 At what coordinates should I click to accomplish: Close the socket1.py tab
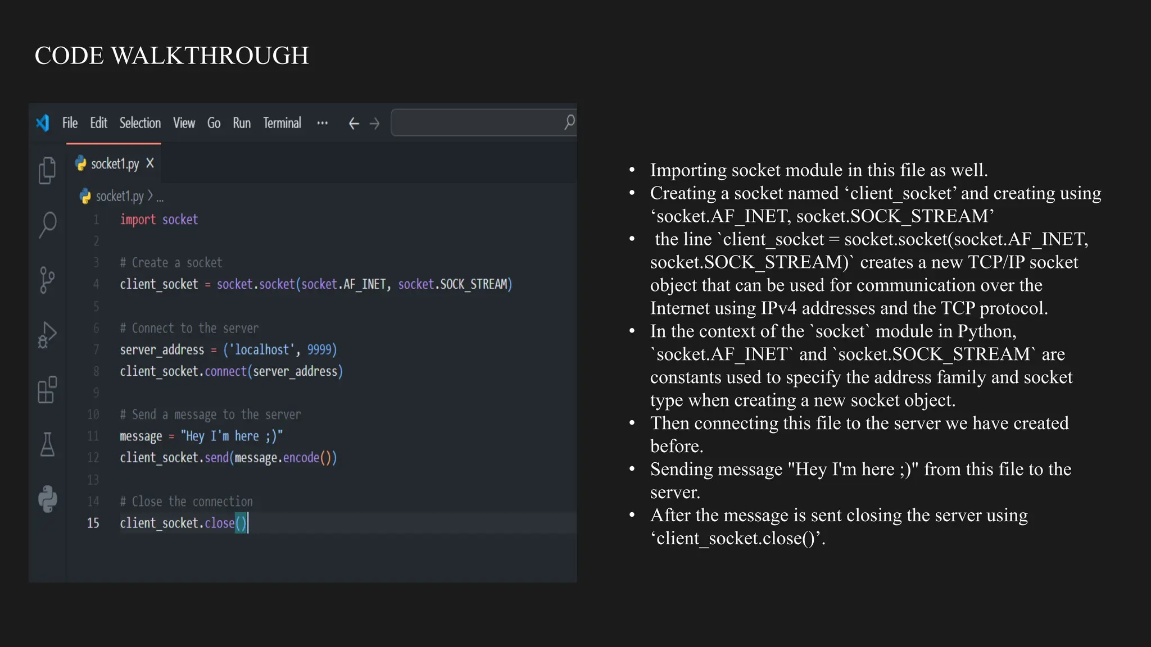pyautogui.click(x=150, y=163)
